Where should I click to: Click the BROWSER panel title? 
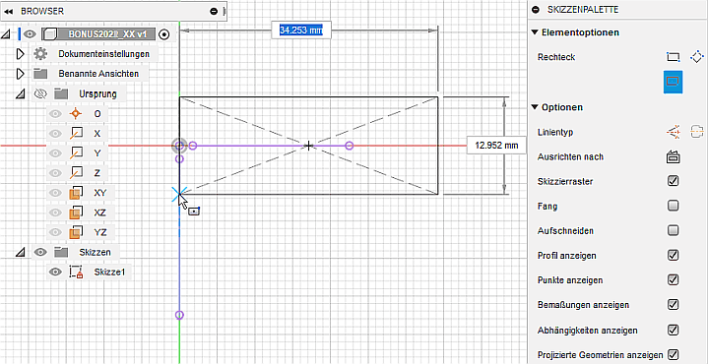[x=42, y=12]
